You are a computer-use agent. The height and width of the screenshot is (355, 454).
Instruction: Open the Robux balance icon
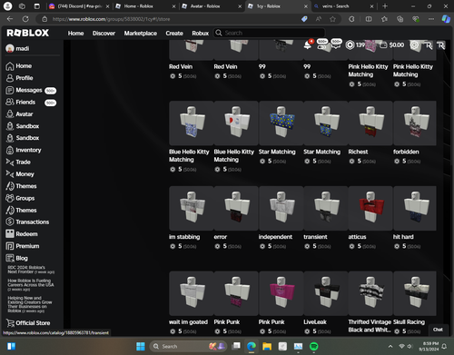coord(350,45)
